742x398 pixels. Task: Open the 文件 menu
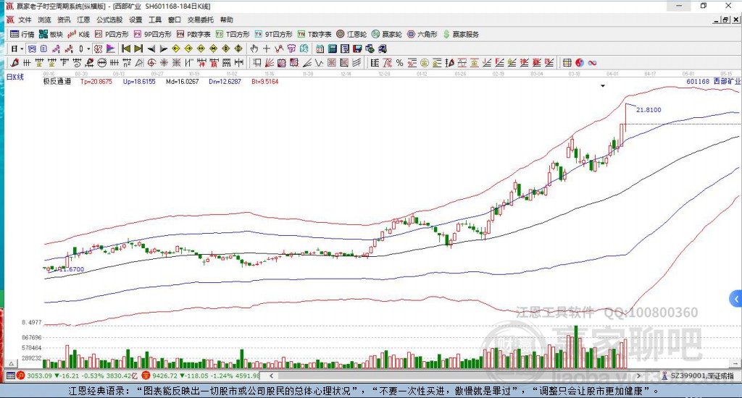click(25, 20)
